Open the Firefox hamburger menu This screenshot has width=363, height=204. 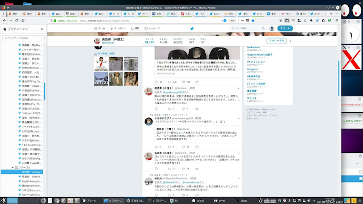336,20
